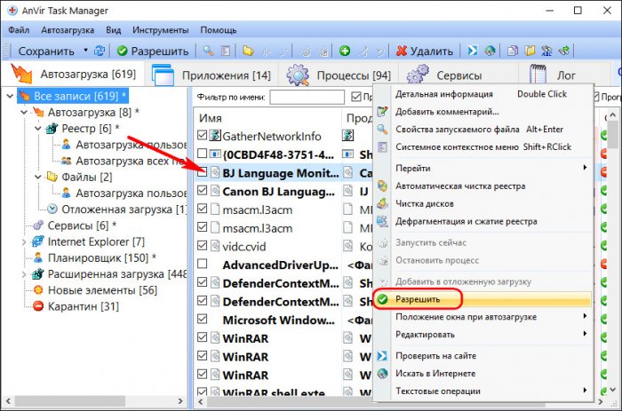Open the Вид menu
Image resolution: width=622 pixels, height=411 pixels.
click(113, 30)
